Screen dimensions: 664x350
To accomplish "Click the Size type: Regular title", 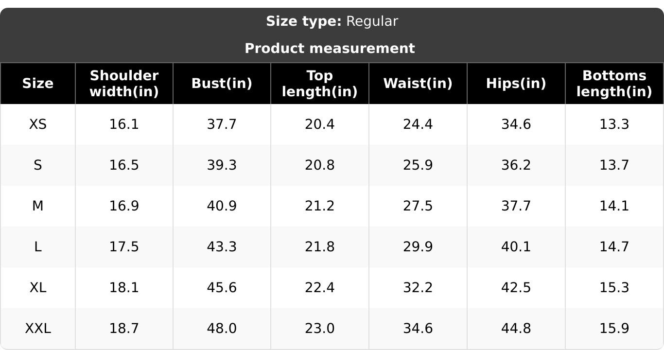I will point(332,21).
